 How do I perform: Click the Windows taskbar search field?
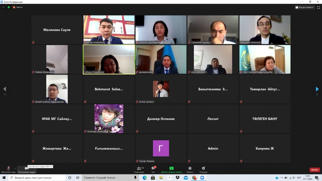click(x=37, y=178)
